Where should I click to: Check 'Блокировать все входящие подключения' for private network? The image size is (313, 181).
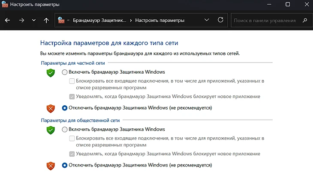coord(72,81)
